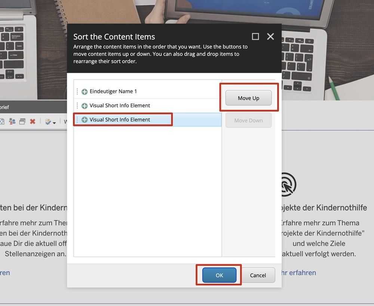This screenshot has width=374, height=306.
Task: Confirm sorting with the OK button
Action: tap(219, 275)
